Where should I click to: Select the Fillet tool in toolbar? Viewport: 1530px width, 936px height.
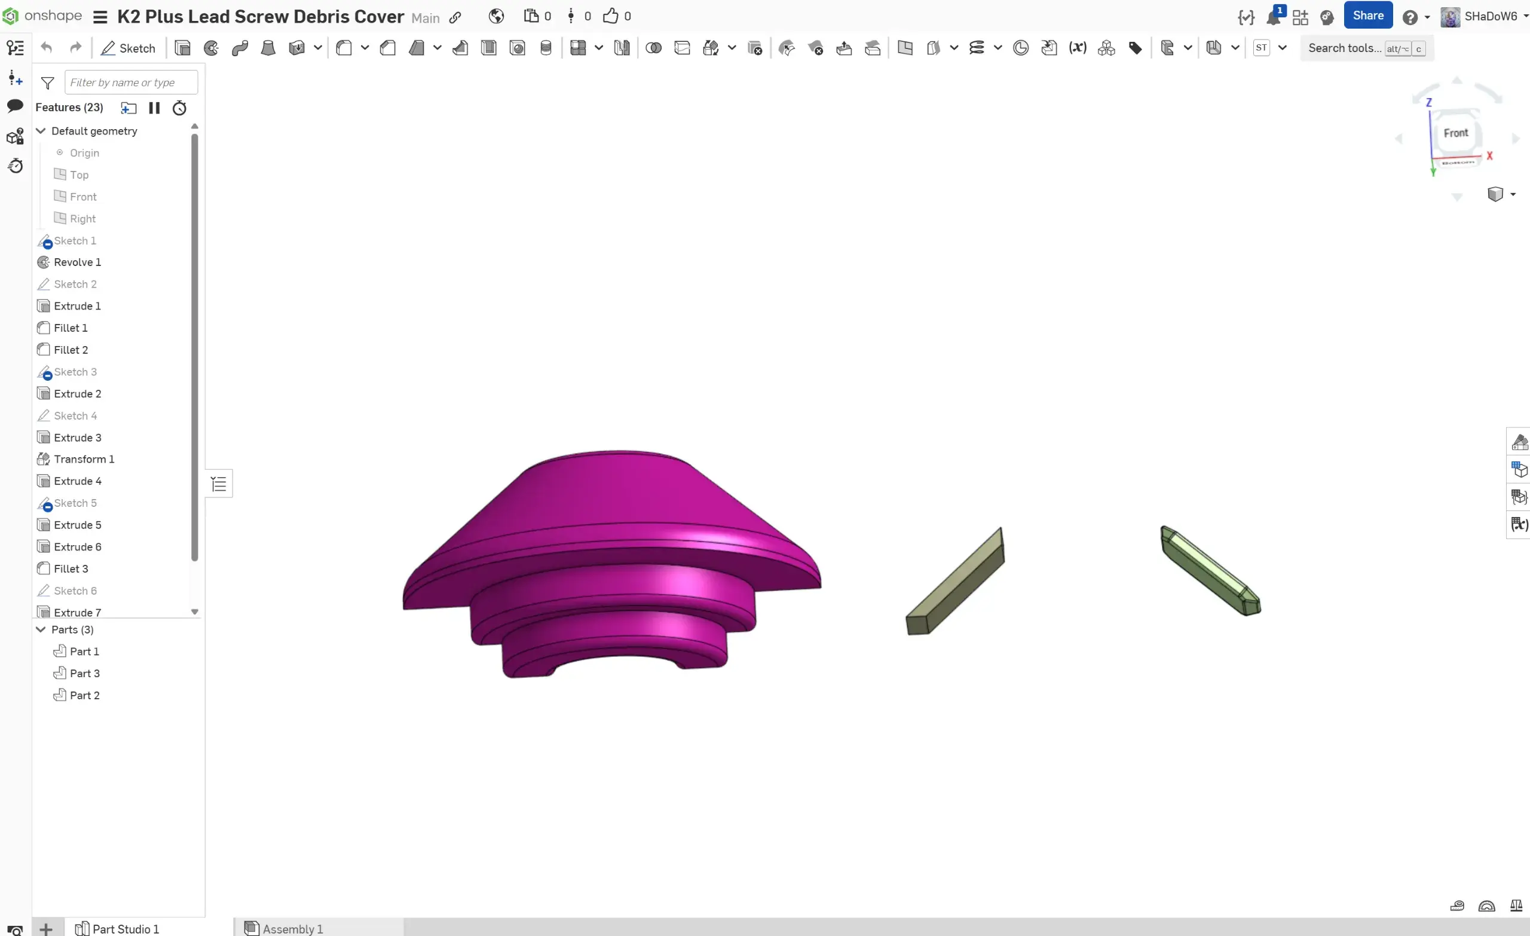344,48
